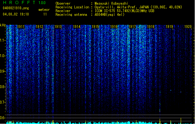Click the HROFFT 1.0.0 title text
Screen dimensions: 195x124
point(24,2)
